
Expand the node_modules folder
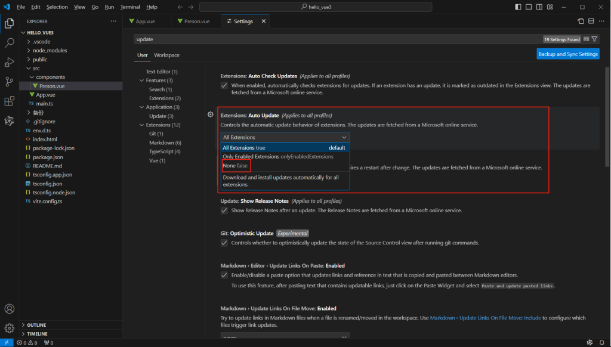[71, 51]
